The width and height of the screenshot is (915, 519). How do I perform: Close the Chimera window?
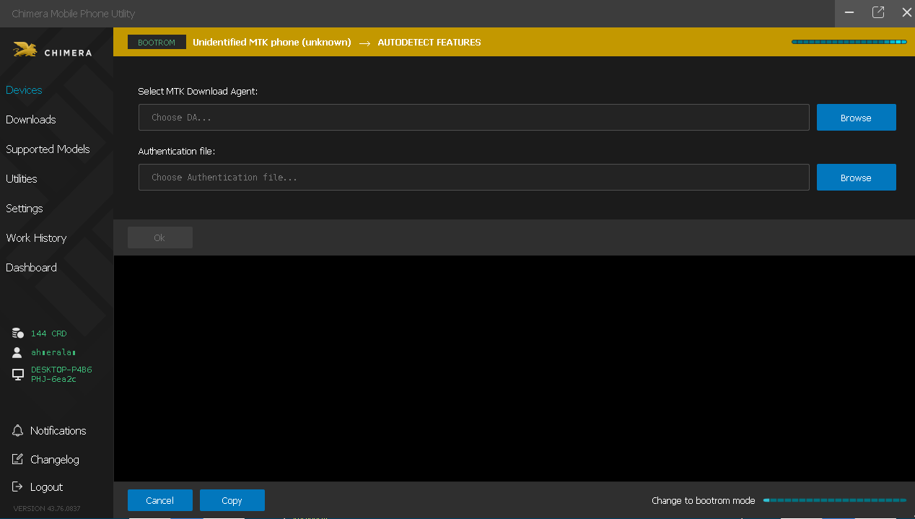pyautogui.click(x=906, y=13)
